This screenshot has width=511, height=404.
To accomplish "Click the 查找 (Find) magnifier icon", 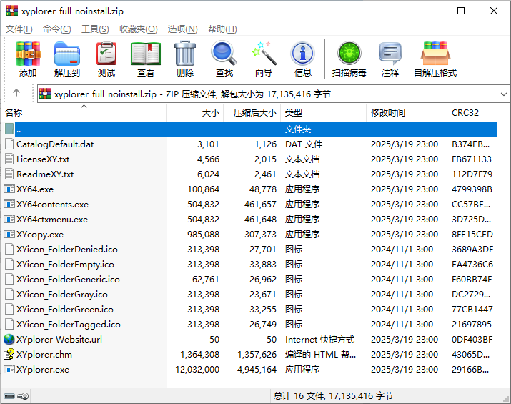I will pos(224,54).
